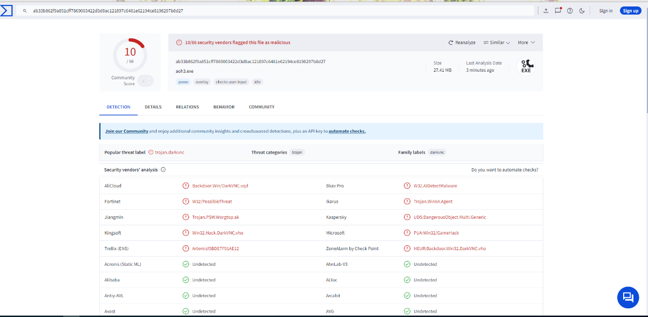Screen dimensions: 648x317
Task: Select the idle tag
Action: pyautogui.click(x=258, y=82)
